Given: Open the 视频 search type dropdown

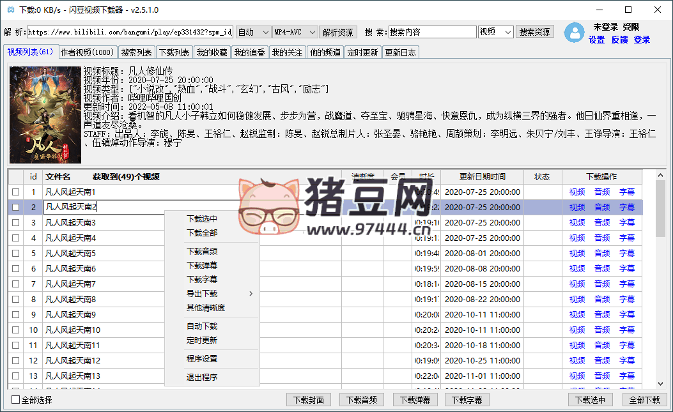Looking at the screenshot, I should [496, 32].
